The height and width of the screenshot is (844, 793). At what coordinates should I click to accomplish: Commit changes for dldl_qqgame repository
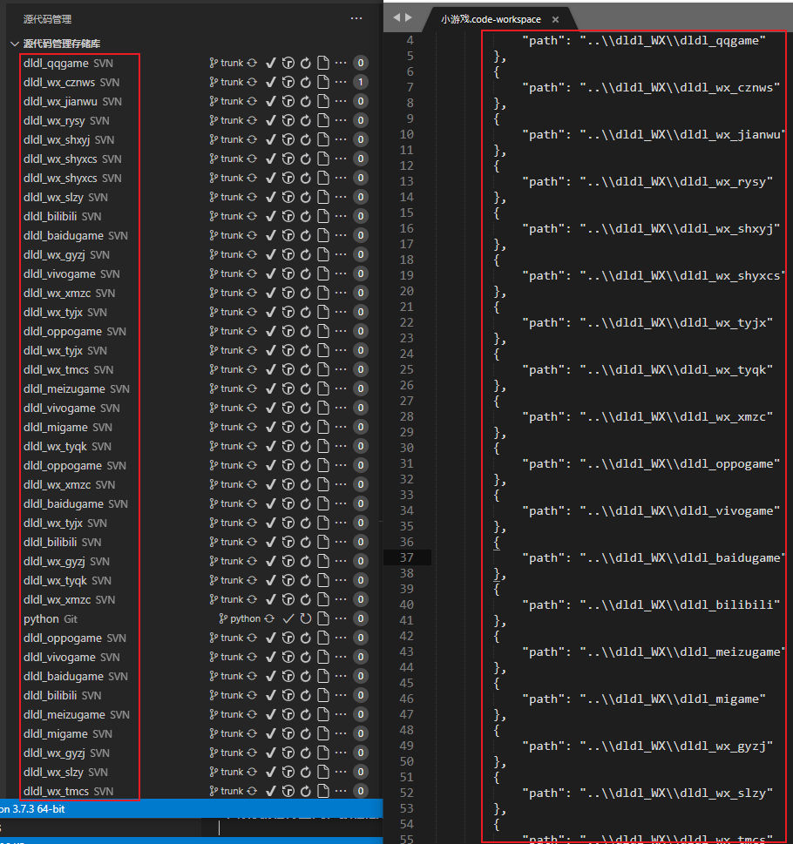coord(271,62)
